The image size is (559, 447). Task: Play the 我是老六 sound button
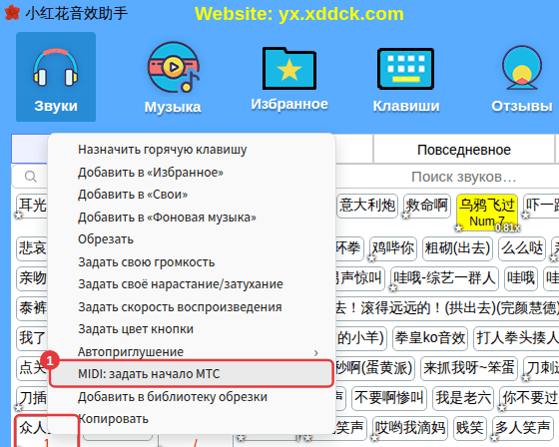(463, 398)
